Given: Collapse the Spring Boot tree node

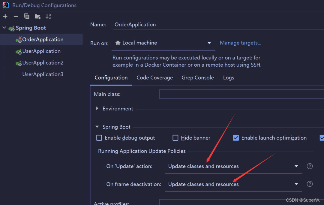Looking at the screenshot, I should (x=4, y=28).
